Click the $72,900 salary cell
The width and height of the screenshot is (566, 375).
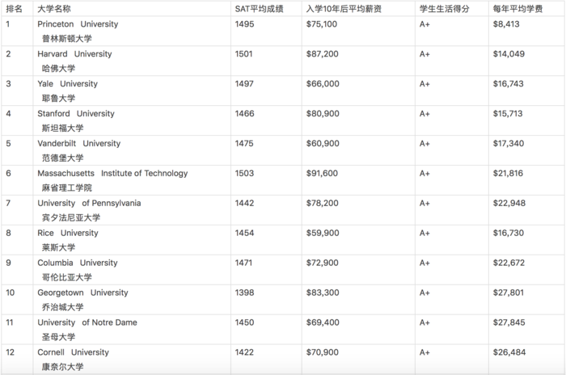(x=323, y=263)
